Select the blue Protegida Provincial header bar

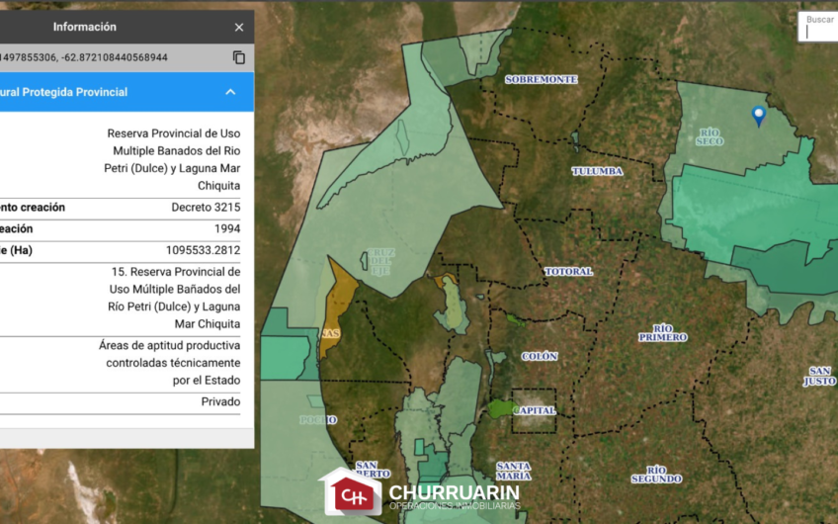pyautogui.click(x=126, y=92)
